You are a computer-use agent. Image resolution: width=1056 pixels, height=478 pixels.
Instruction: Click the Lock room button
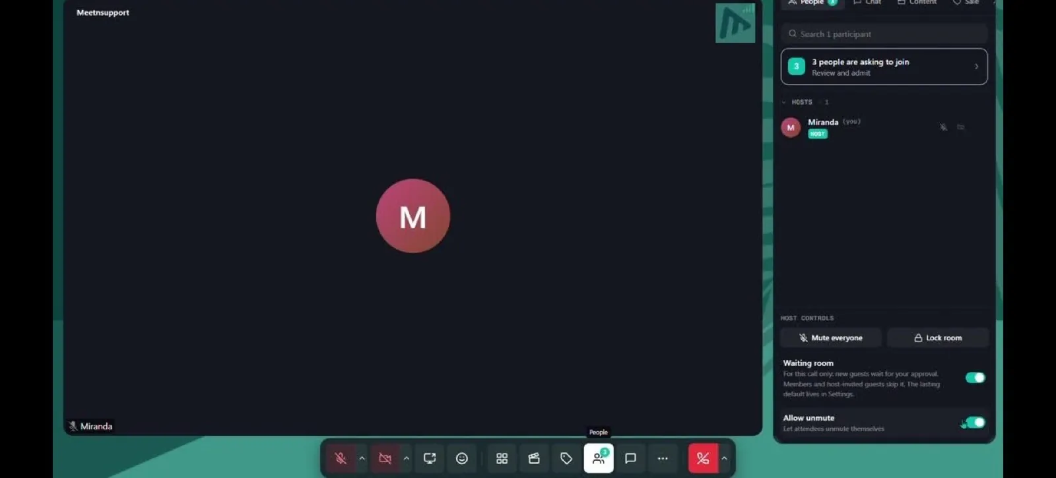[x=938, y=338]
